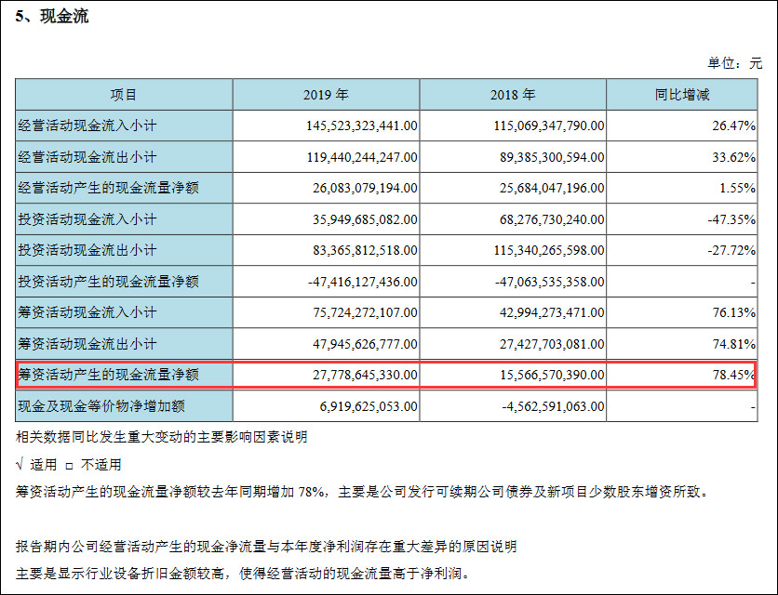
Task: Click cell value 47,945,626,777.00
Action: coord(365,344)
